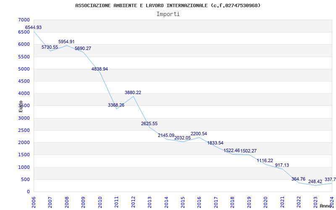Click the 500 value on Euro axis

point(26,179)
